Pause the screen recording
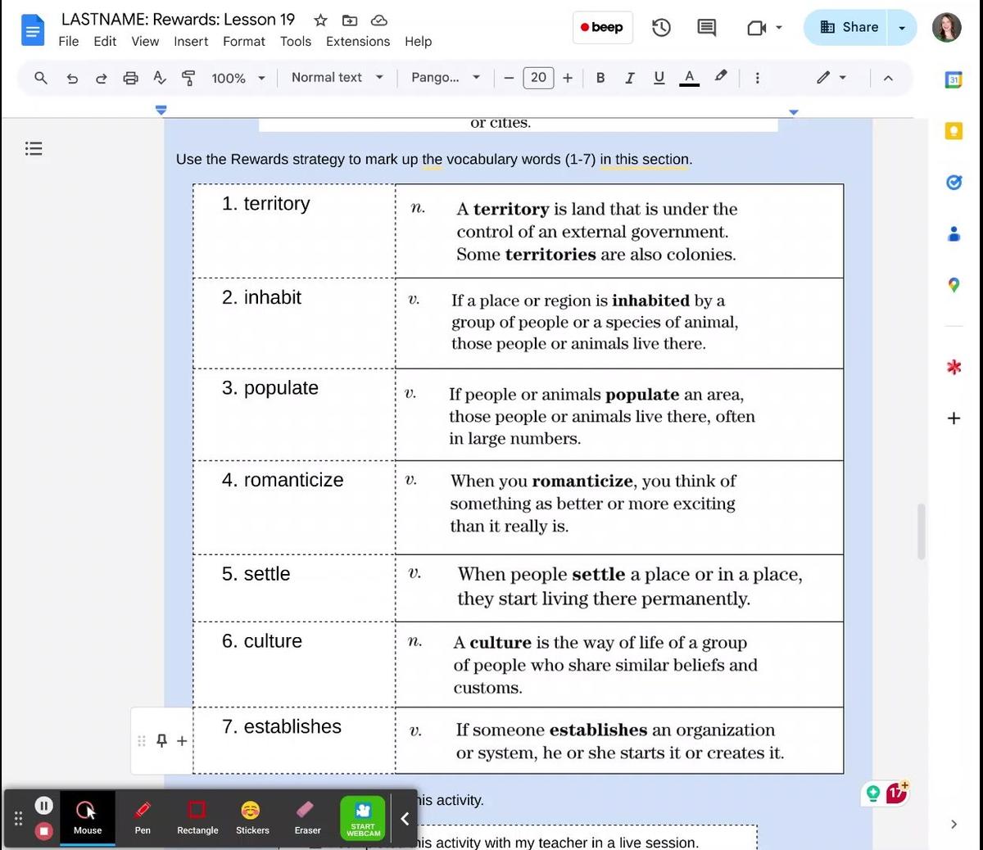The image size is (983, 850). (44, 806)
